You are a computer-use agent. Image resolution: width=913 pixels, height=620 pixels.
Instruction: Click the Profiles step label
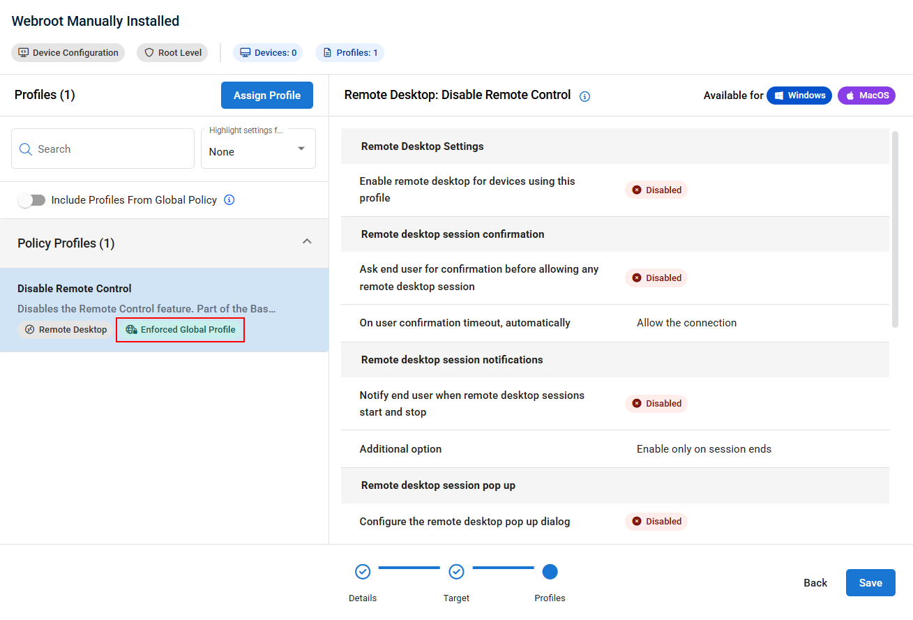[x=550, y=598]
